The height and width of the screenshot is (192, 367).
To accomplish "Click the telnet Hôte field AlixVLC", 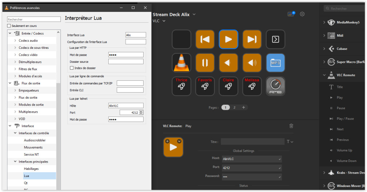I will 126,106.
